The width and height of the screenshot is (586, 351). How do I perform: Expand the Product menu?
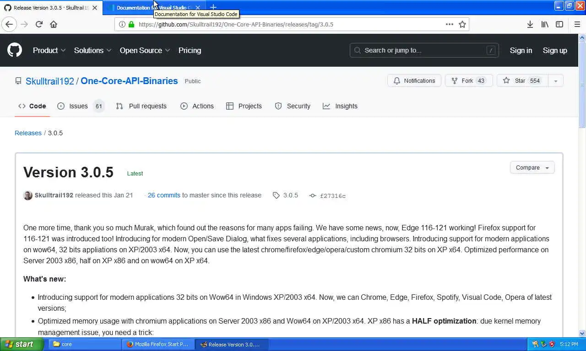tap(49, 50)
